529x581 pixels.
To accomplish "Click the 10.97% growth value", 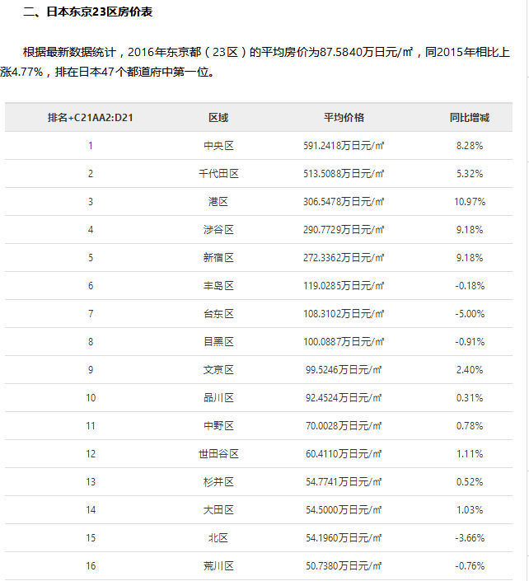I will (x=470, y=202).
